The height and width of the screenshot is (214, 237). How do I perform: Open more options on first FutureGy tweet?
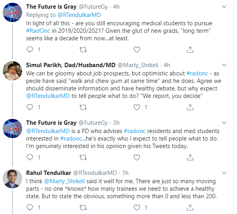pos(224,7)
